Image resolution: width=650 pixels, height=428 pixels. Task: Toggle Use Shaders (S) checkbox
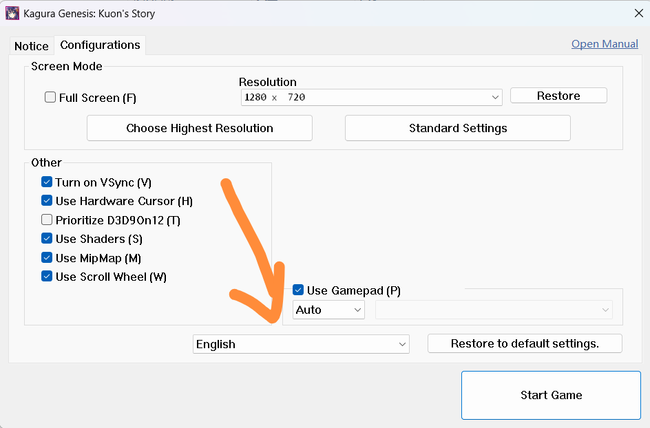click(x=47, y=238)
